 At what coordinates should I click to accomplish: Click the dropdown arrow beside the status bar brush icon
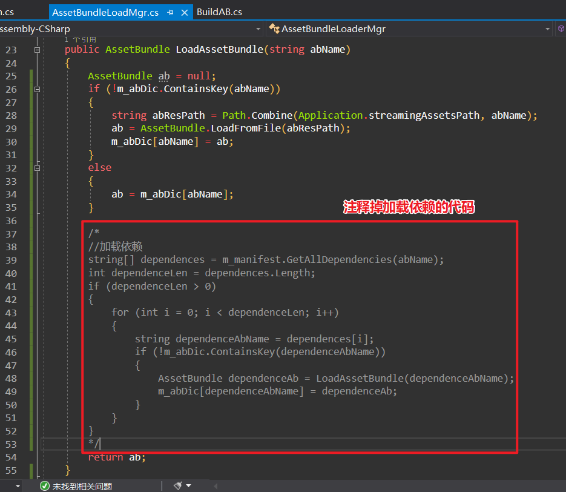tap(189, 485)
